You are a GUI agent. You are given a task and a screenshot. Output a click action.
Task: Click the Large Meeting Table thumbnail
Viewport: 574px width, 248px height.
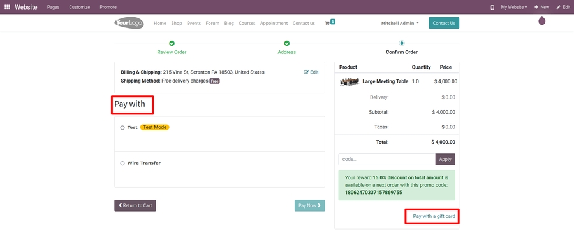pos(350,82)
